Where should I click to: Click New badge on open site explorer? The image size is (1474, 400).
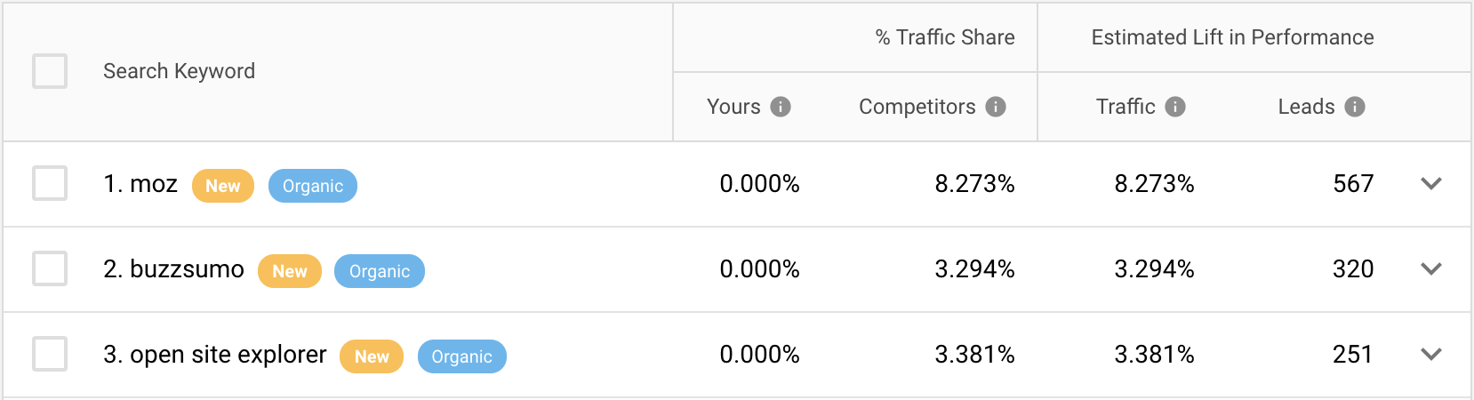(372, 356)
